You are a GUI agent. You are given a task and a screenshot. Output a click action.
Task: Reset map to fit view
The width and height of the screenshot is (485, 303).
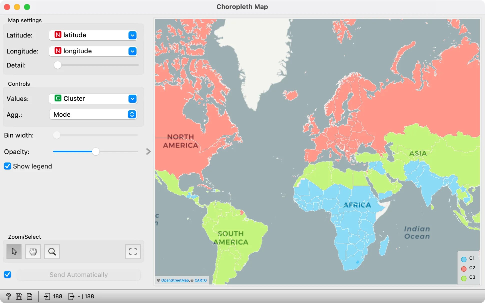(133, 251)
